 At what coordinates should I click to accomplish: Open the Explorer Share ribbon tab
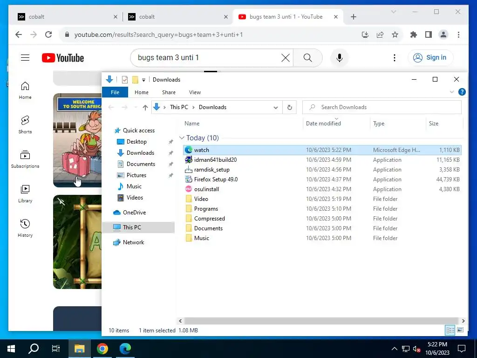(169, 92)
